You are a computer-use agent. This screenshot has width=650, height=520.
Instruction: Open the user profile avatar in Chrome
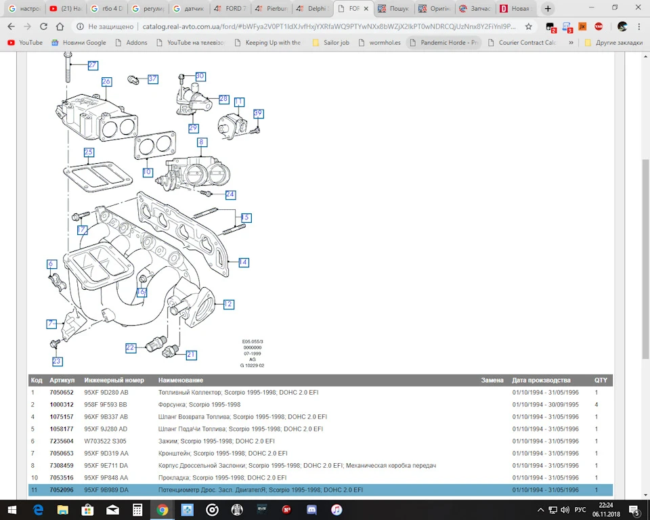click(622, 26)
